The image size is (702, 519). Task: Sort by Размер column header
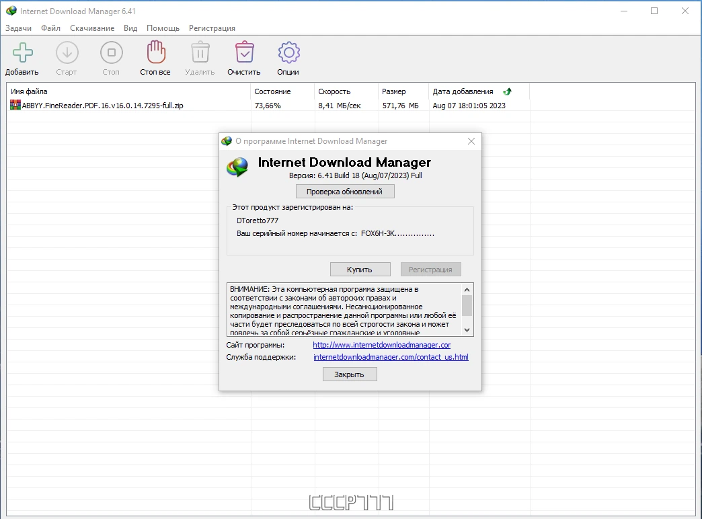(403, 91)
